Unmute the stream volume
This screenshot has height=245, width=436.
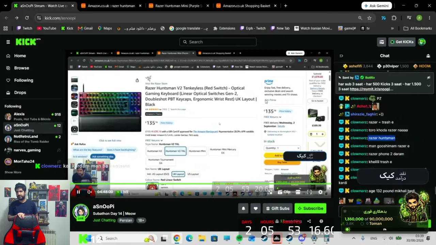[x=90, y=192]
